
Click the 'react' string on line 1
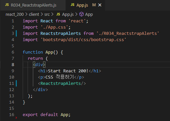tap(77, 21)
